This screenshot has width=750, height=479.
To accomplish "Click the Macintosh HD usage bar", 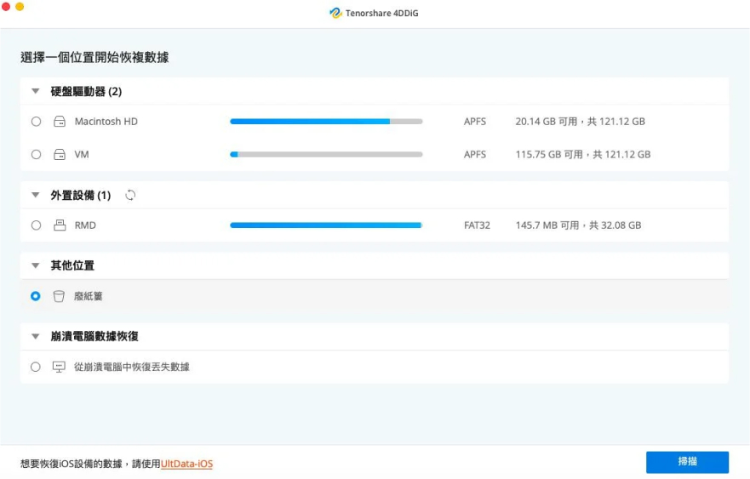I will 326,122.
